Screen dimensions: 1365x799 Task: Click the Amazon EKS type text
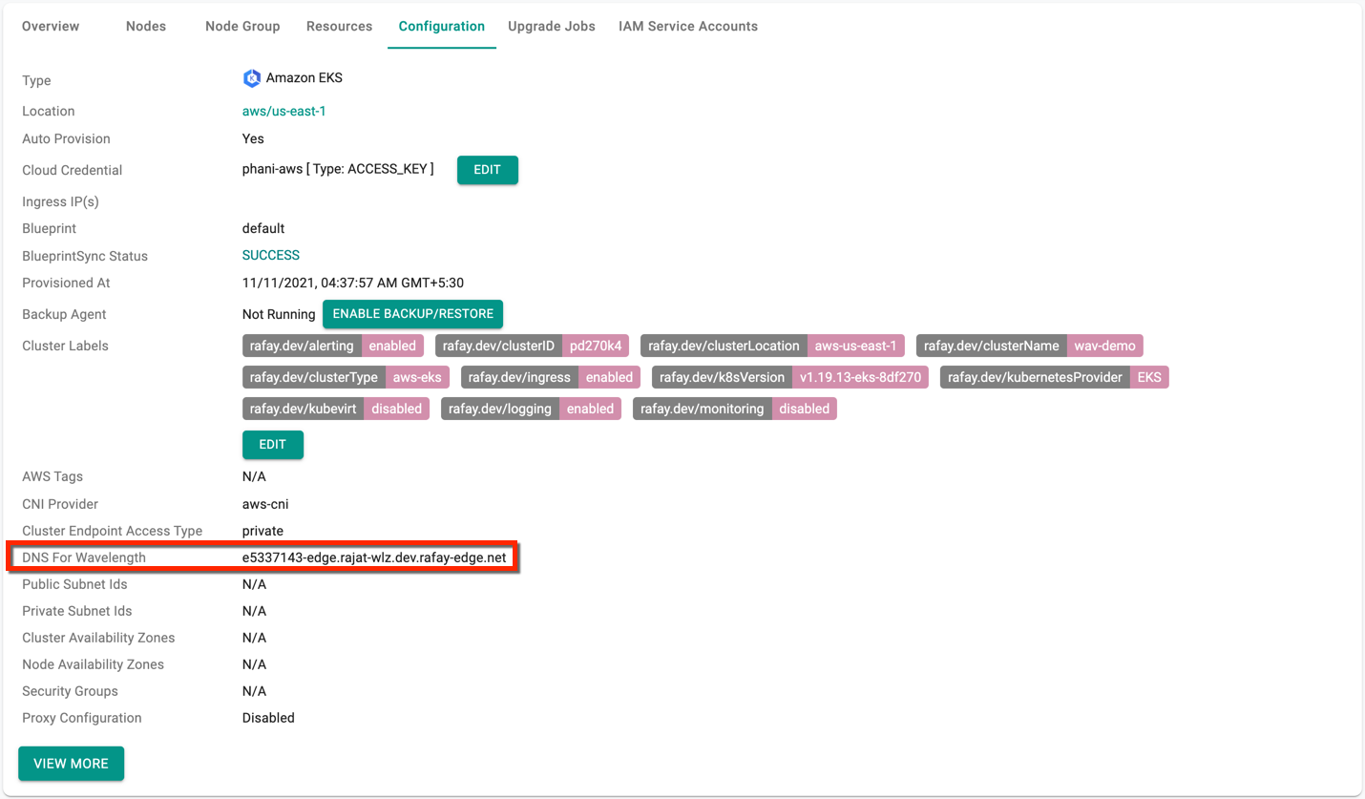[304, 78]
